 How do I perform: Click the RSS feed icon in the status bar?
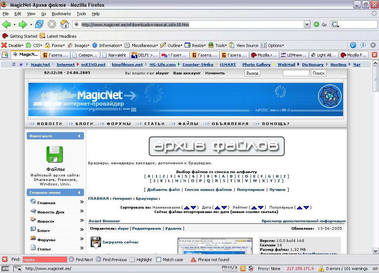243,269
